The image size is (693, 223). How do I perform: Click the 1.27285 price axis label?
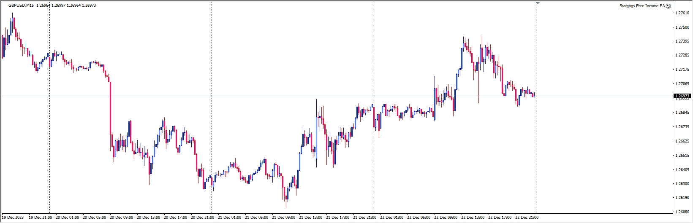click(682, 55)
